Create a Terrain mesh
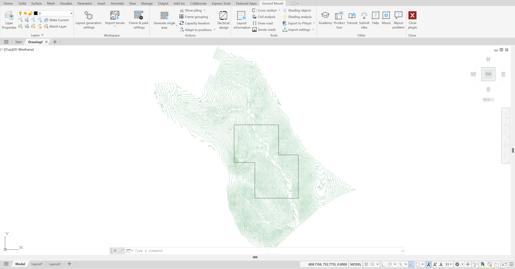515x269 pixels. click(x=264, y=29)
